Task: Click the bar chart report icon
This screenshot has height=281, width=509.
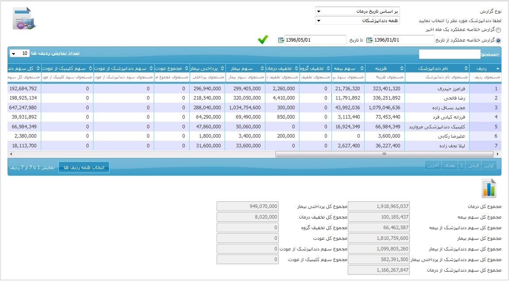Action: pos(489,189)
